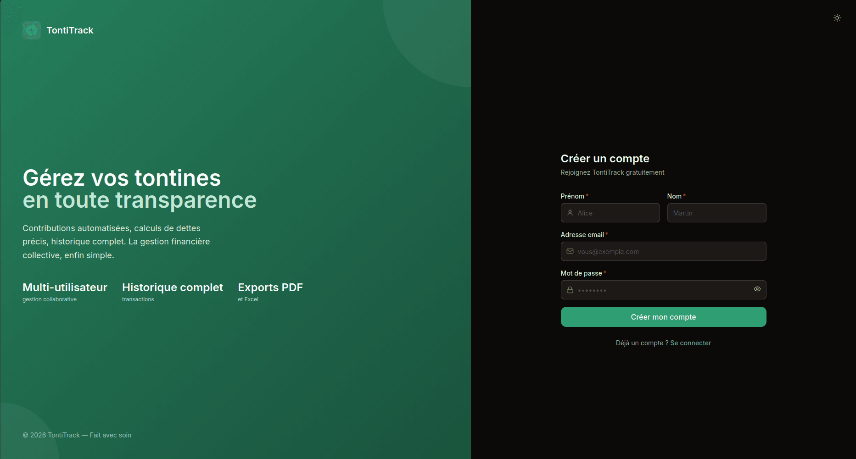Select the Mot de passe input field
The height and width of the screenshot is (459, 856).
coord(664,290)
